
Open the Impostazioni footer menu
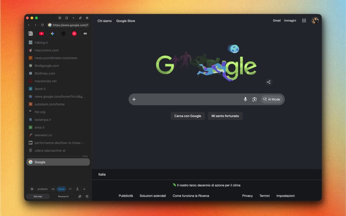coord(285,196)
